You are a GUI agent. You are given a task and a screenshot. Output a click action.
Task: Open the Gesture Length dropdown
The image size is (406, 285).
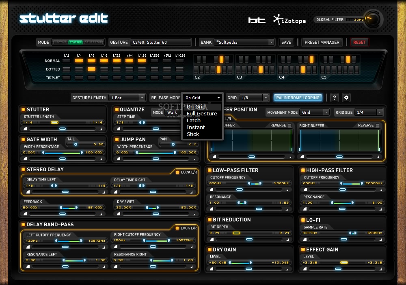tap(127, 98)
